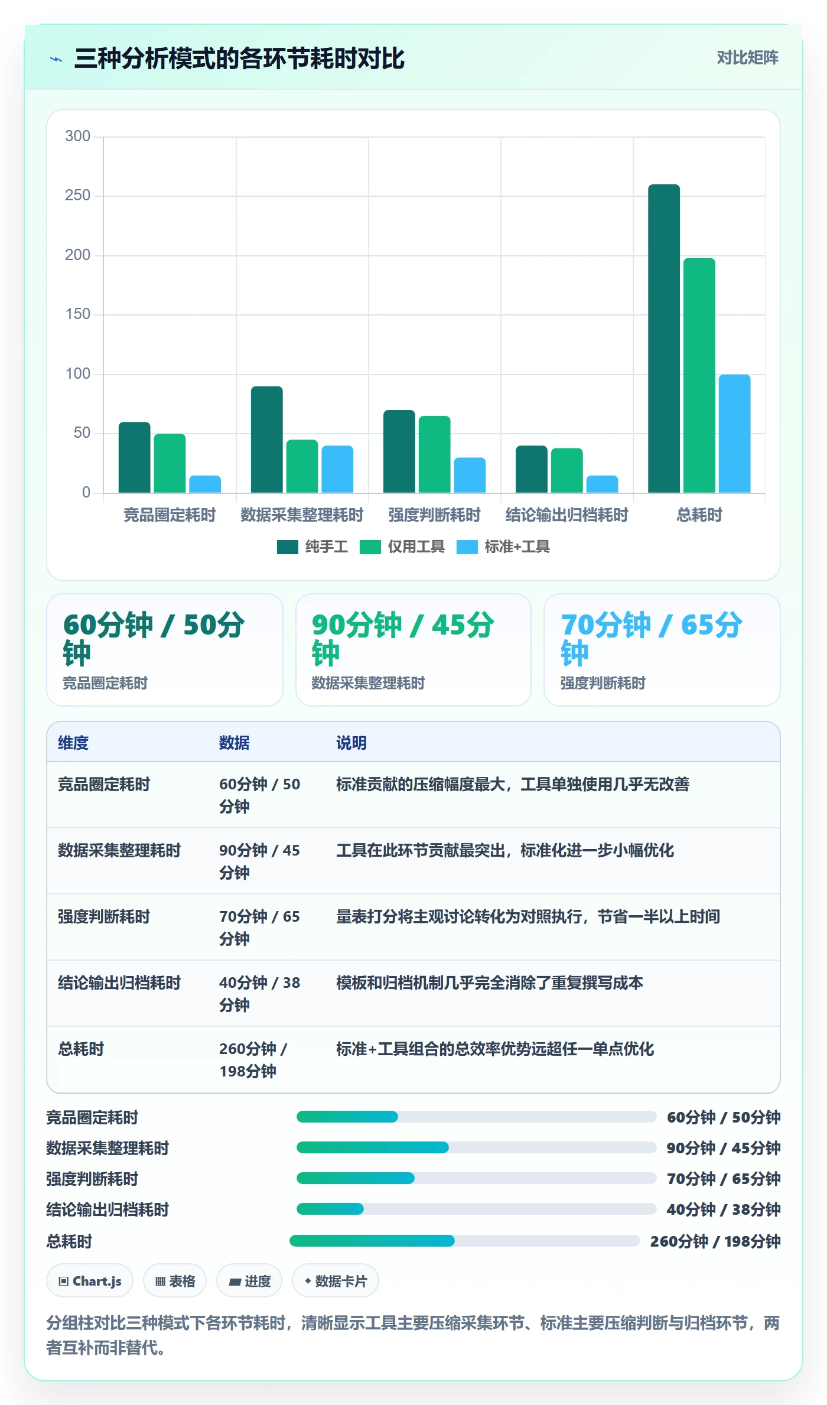Select the 90分钟 / 45分钟 data card
The image size is (827, 1405).
point(413,650)
